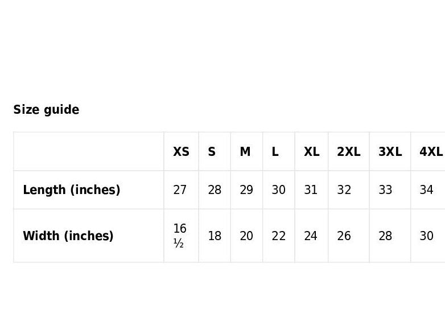Click the Width (inches) row label
This screenshot has width=445, height=334.
68,236
